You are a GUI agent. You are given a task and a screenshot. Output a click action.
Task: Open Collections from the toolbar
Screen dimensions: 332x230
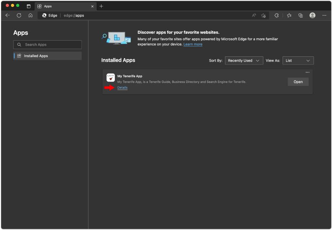coord(300,15)
